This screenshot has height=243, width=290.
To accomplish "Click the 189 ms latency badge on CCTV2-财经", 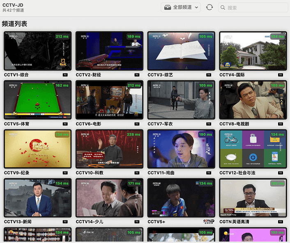I will pos(134,37).
